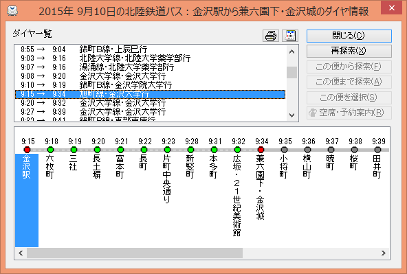Click the route diagram horizontal scrollbar thumb
The image size is (407, 274).
click(135, 253)
